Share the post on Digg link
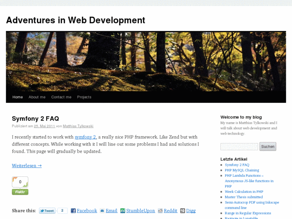This screenshot has width=292, height=219. pyautogui.click(x=191, y=211)
